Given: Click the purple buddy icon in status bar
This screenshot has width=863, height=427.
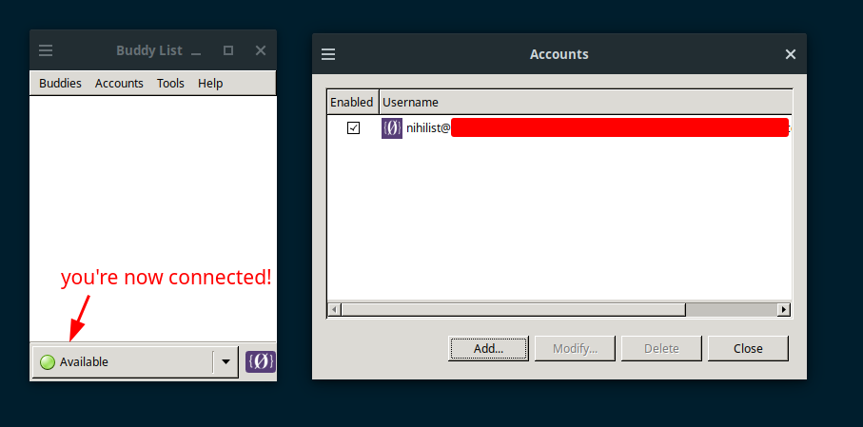Looking at the screenshot, I should (x=261, y=361).
